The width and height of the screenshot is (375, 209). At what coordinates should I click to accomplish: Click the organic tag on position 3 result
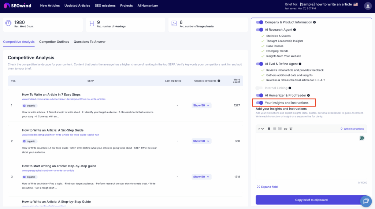pyautogui.click(x=29, y=177)
